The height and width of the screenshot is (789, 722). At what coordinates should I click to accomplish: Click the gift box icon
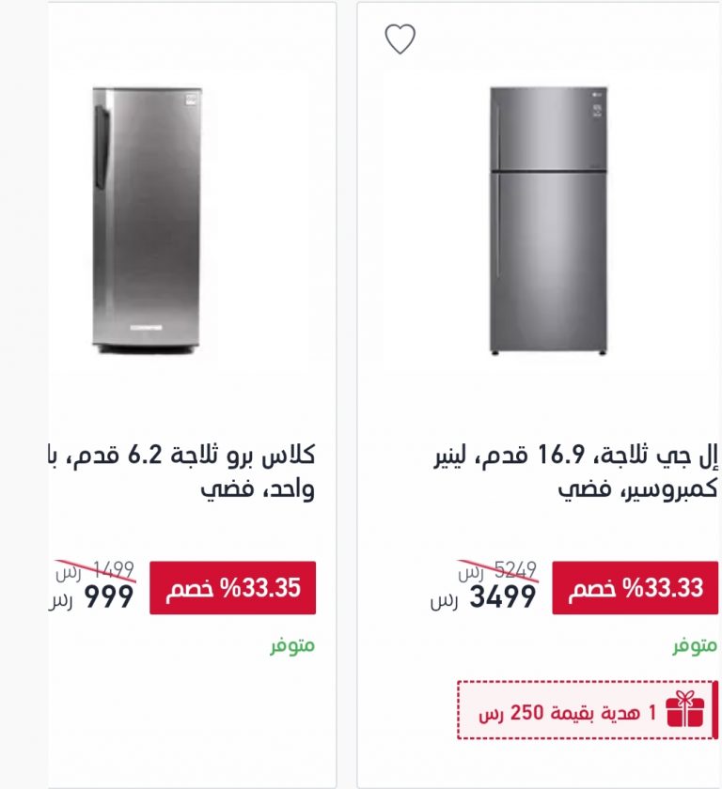point(684,709)
